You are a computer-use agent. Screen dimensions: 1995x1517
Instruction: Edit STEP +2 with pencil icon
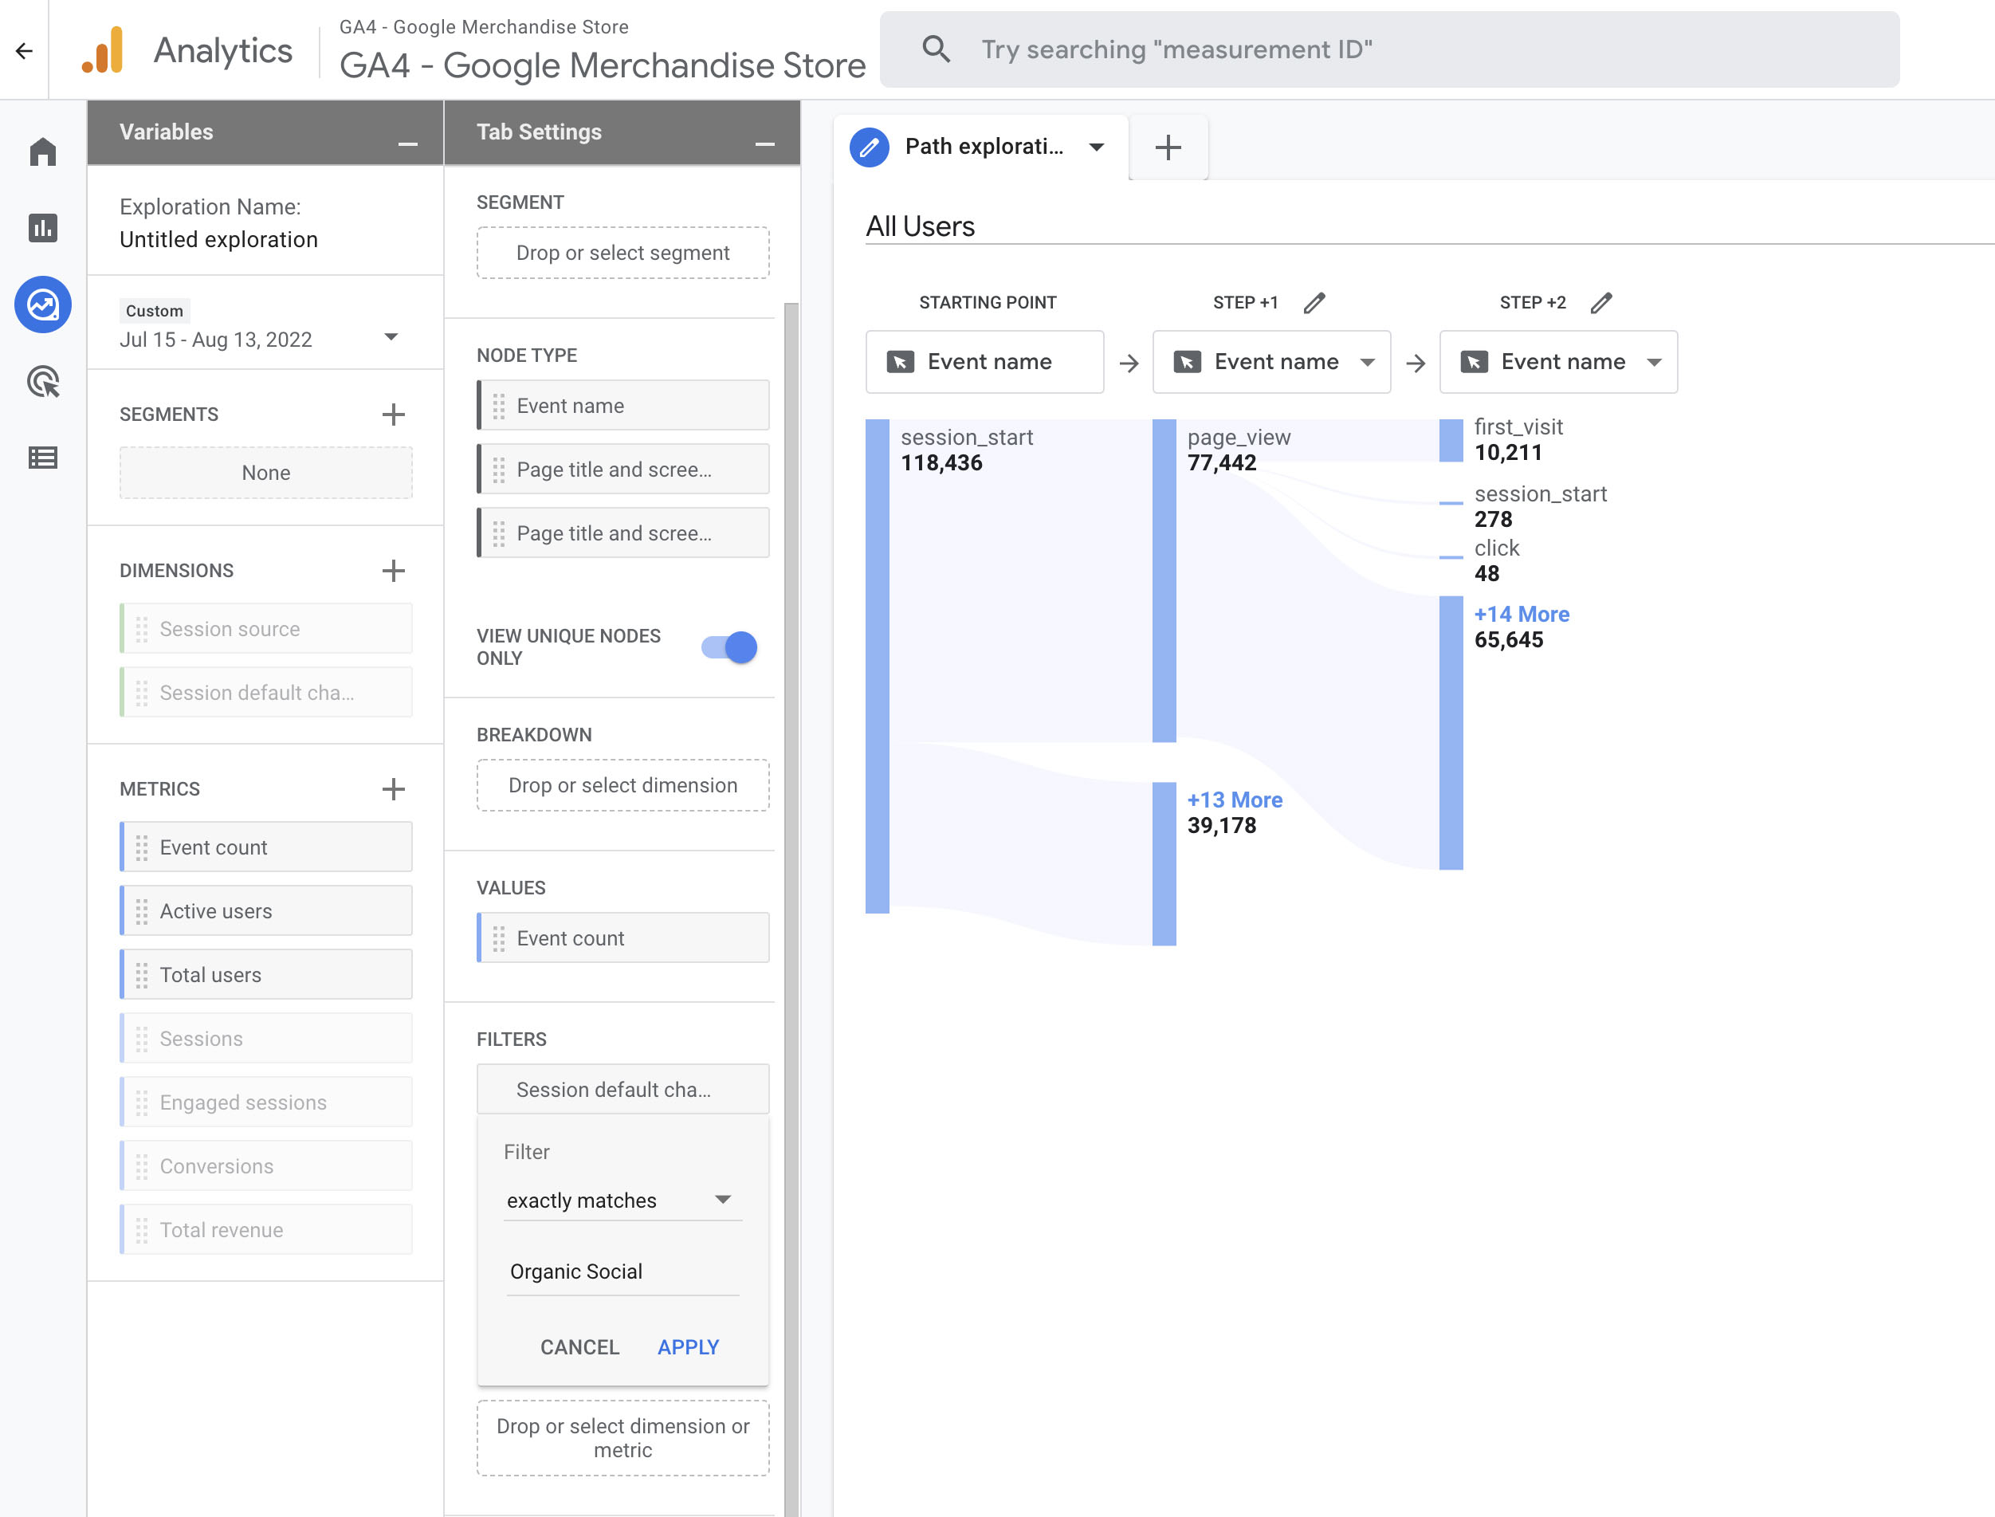[x=1600, y=302]
